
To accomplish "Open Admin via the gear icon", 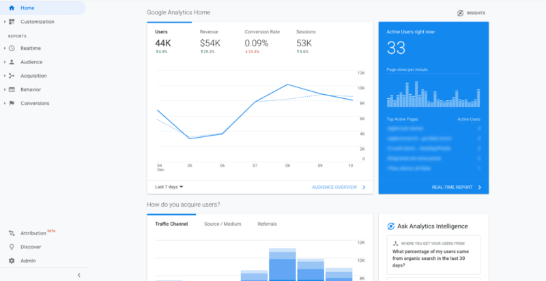I will point(12,261).
